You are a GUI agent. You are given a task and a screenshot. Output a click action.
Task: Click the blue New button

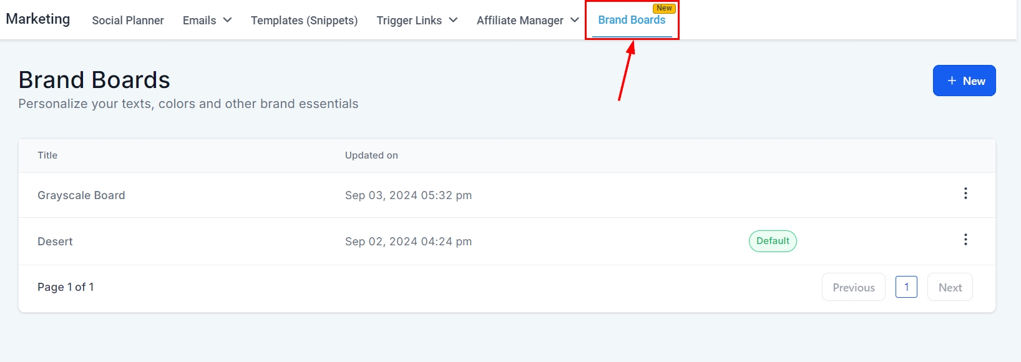[964, 81]
